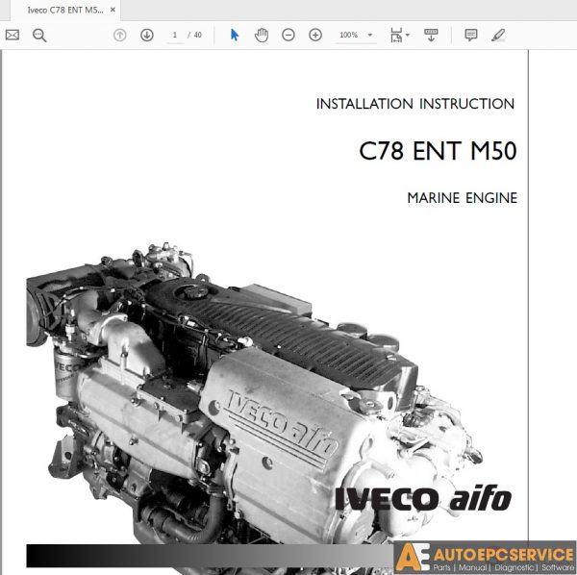Click the fit page width icon
Viewport: 577px width, 575px height.
(396, 36)
